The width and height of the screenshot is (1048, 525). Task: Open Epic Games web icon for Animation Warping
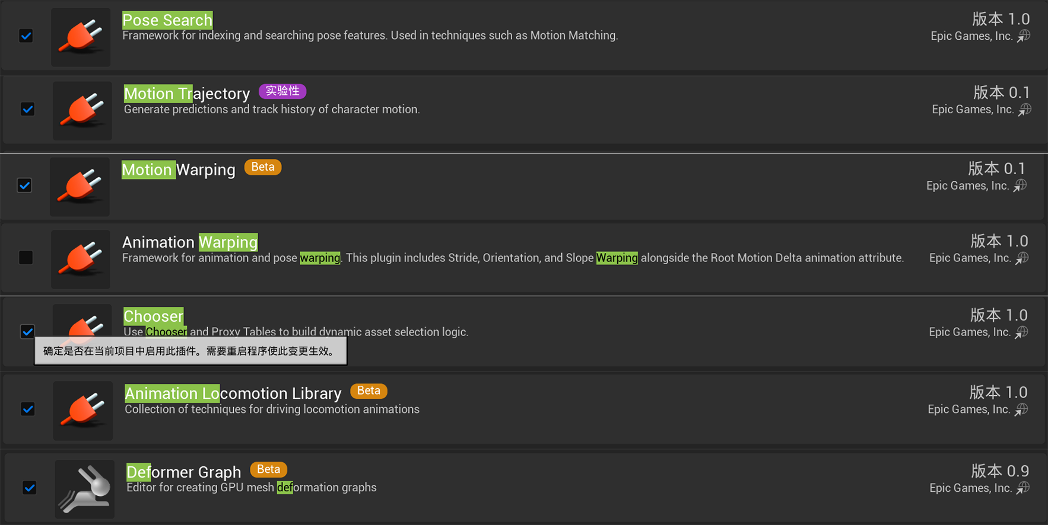(1022, 258)
